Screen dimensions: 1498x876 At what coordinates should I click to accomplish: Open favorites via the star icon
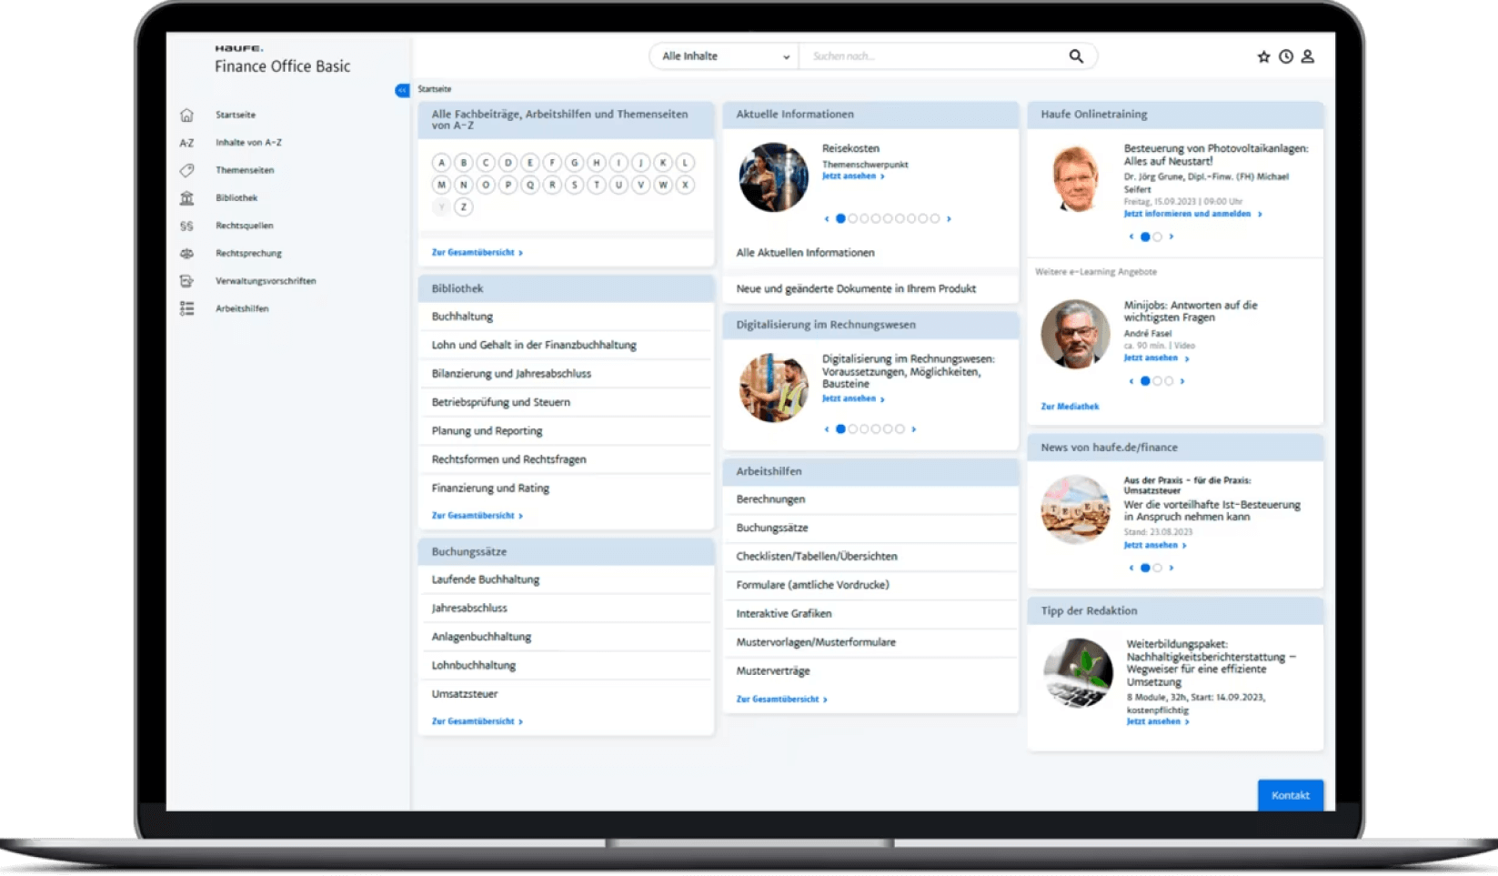click(1263, 56)
